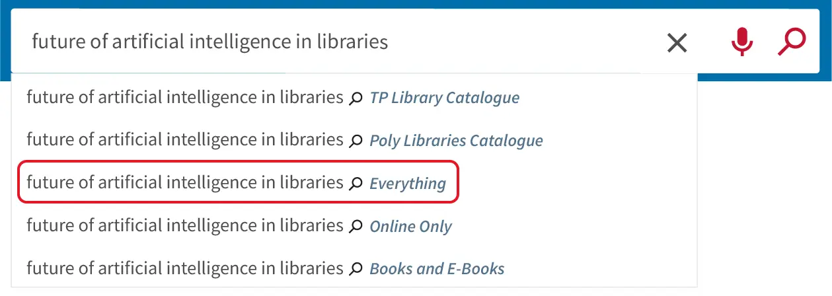The image size is (832, 296).
Task: Clear the search query with the X icon
Action: 677,43
